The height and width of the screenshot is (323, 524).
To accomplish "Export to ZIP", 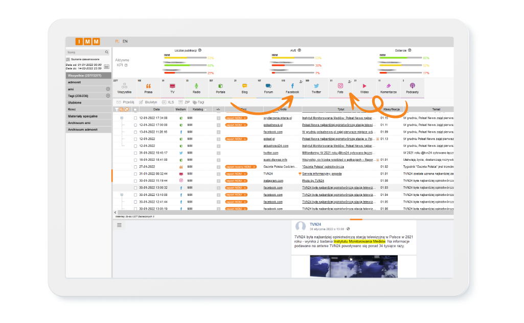I will click(184, 102).
